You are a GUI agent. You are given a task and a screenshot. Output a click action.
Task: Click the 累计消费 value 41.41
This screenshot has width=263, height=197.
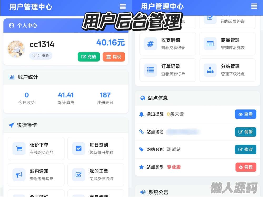coord(66,95)
